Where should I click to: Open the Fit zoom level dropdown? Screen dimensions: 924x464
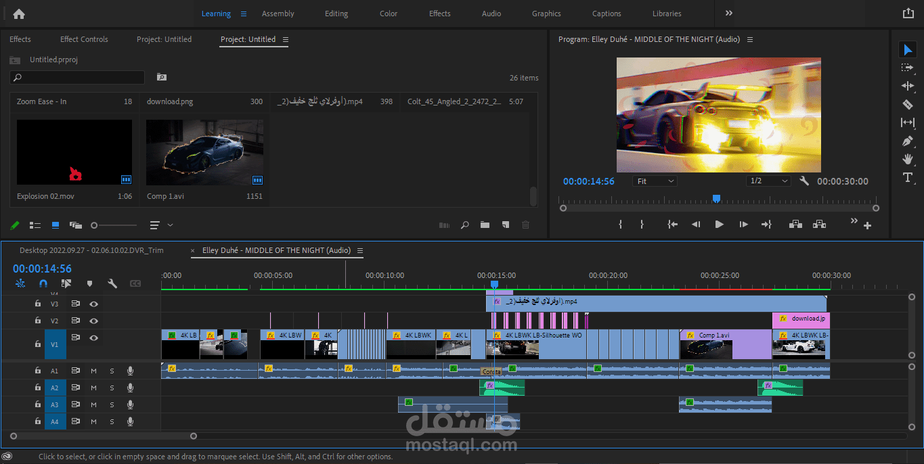pos(655,181)
